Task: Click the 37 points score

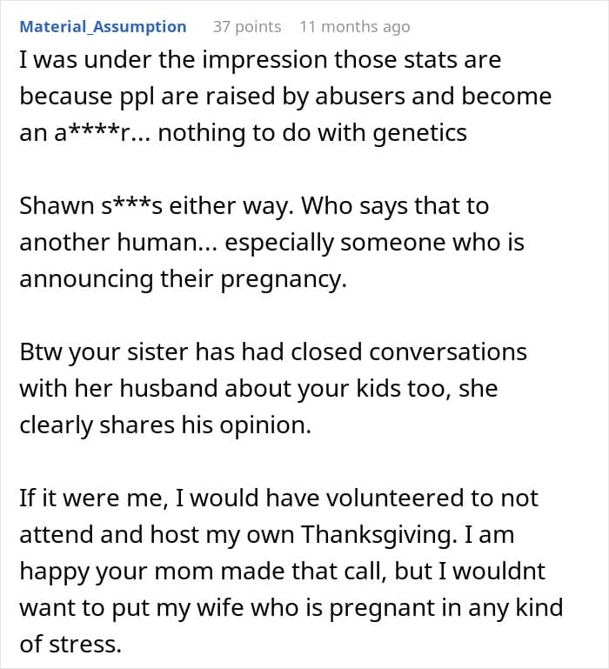Action: [x=247, y=27]
